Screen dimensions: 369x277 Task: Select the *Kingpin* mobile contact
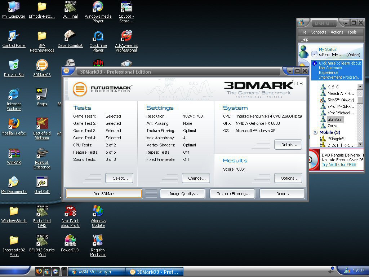[332, 139]
